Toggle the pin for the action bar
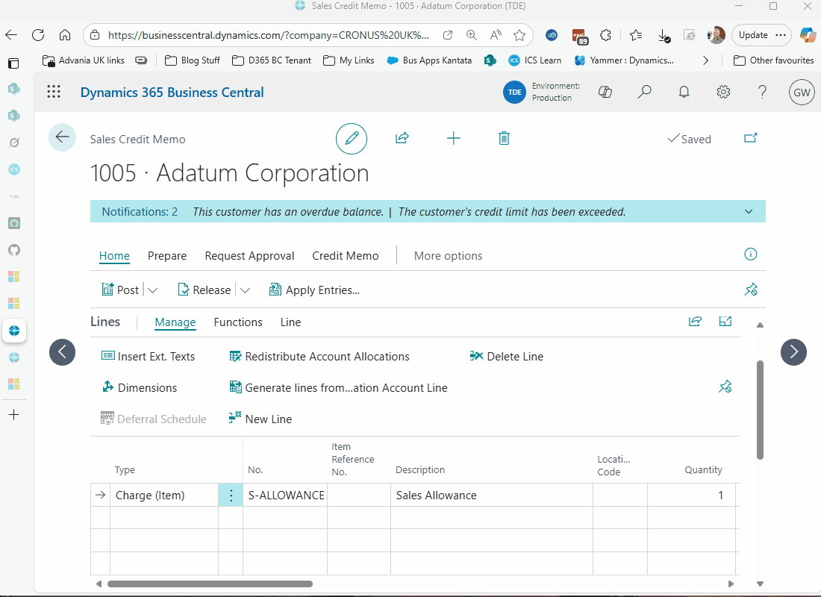Image resolution: width=821 pixels, height=597 pixels. pyautogui.click(x=751, y=290)
